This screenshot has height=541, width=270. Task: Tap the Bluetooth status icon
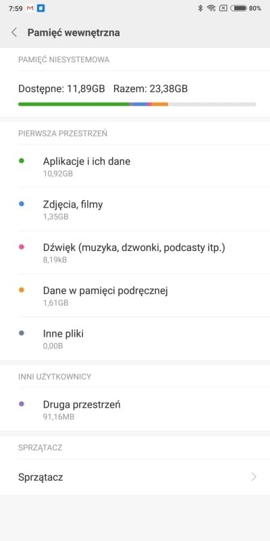tap(200, 8)
